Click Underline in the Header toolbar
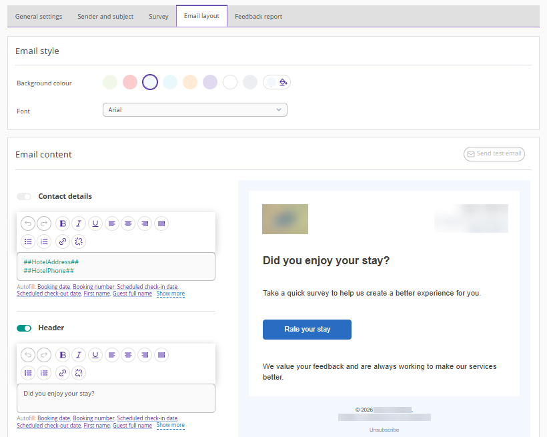The image size is (547, 437). [95, 355]
